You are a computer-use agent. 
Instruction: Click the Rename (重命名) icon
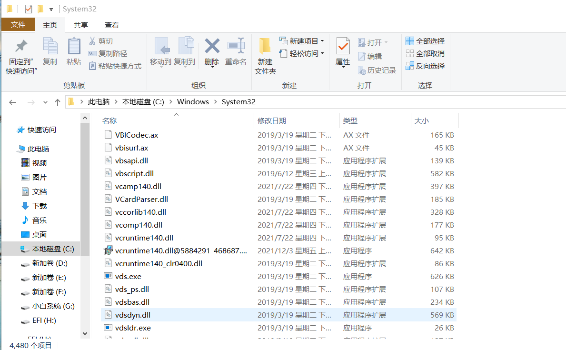point(236,46)
